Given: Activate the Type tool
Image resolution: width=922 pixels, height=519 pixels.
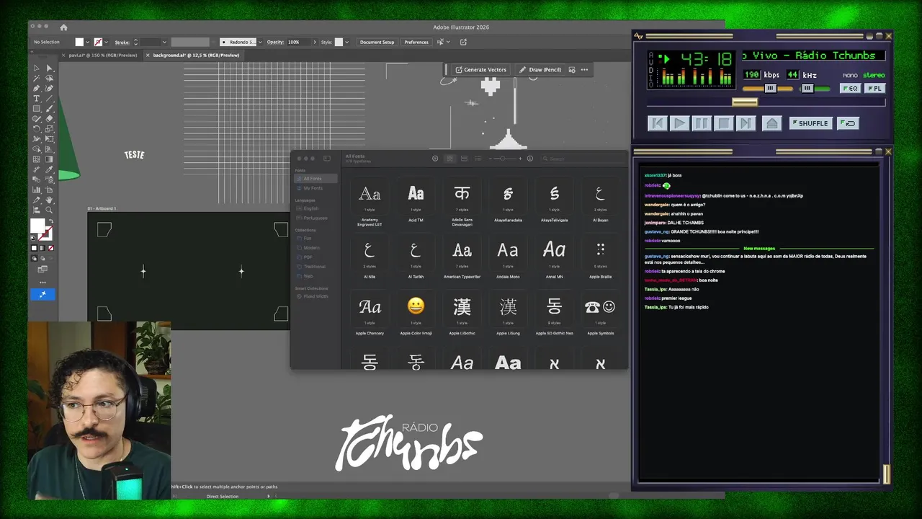Looking at the screenshot, I should (36, 99).
